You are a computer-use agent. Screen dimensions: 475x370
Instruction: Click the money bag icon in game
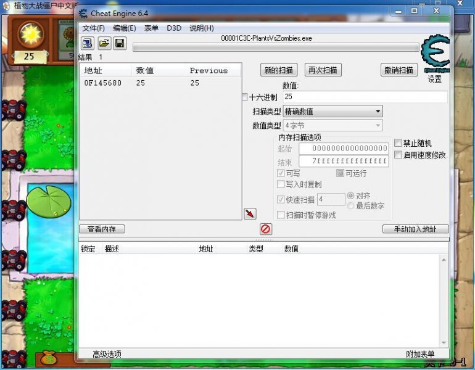(x=48, y=358)
